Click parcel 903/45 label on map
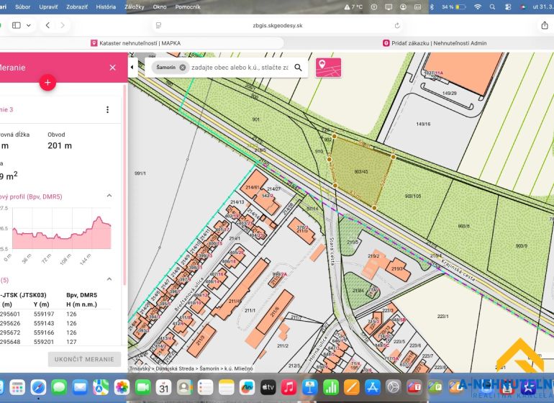Screen dimensions: 554x403 point(361,171)
